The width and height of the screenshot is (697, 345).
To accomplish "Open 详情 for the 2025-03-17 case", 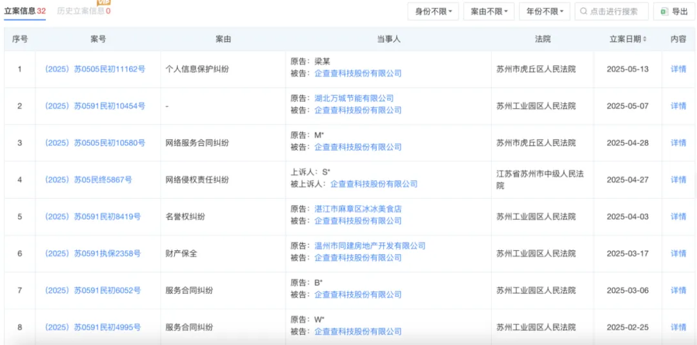I will coord(678,253).
